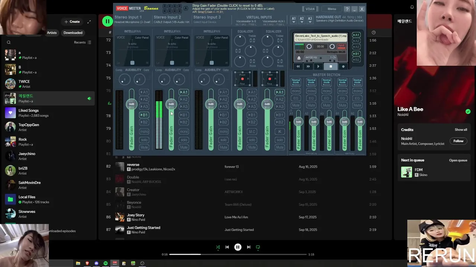Toggle Spotify repeat icon
The width and height of the screenshot is (476, 267).
click(x=258, y=247)
